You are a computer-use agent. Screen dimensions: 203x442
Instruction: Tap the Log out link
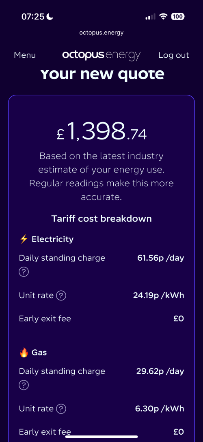click(x=174, y=55)
